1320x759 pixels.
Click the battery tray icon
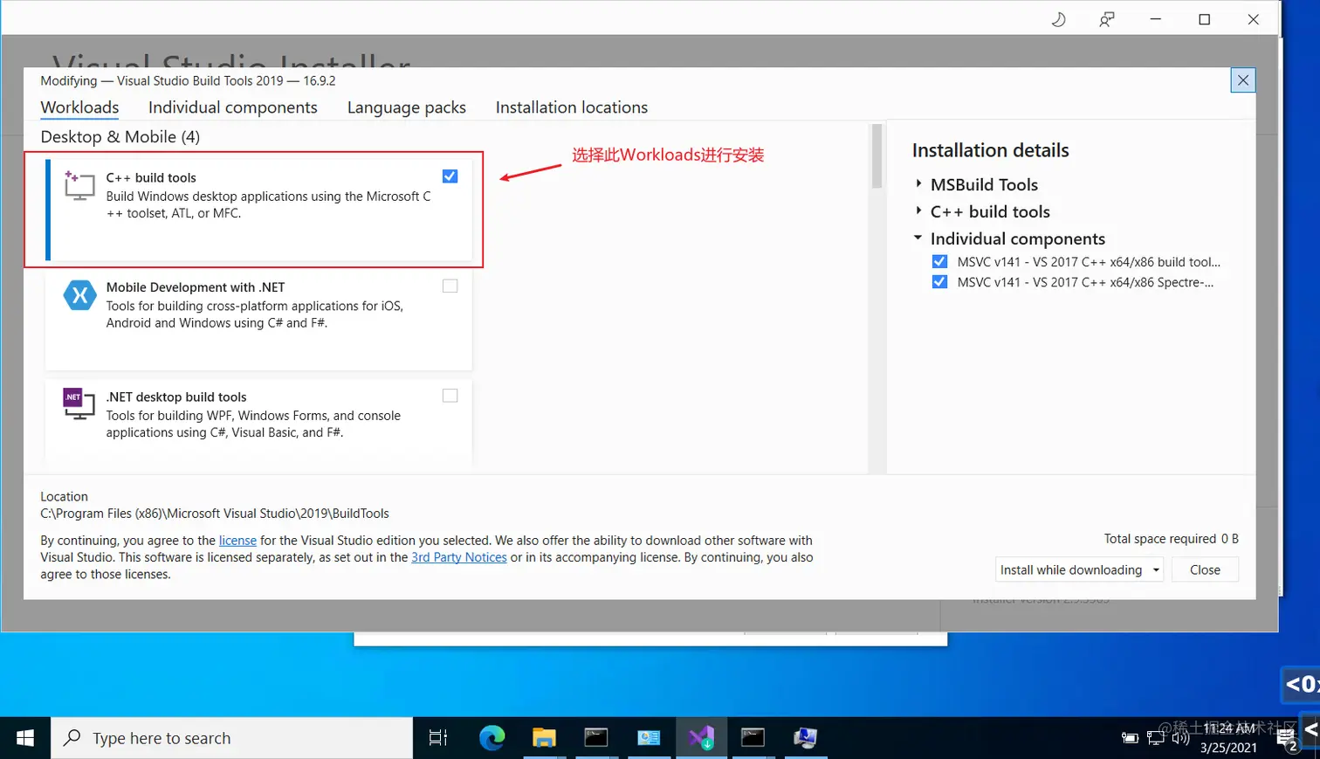coord(1130,738)
